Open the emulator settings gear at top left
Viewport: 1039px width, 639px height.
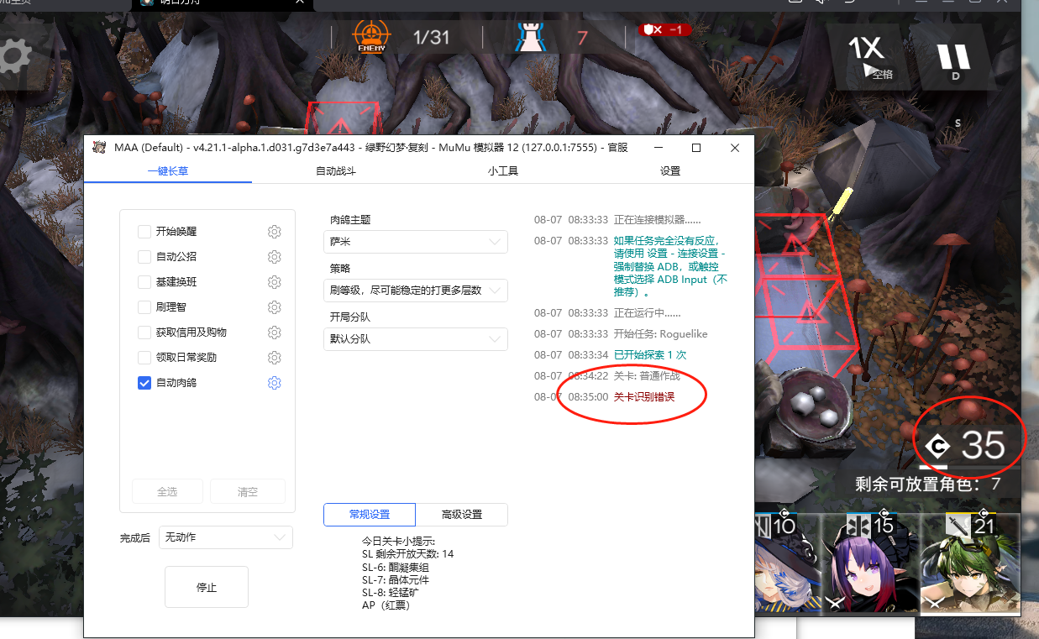pyautogui.click(x=14, y=57)
